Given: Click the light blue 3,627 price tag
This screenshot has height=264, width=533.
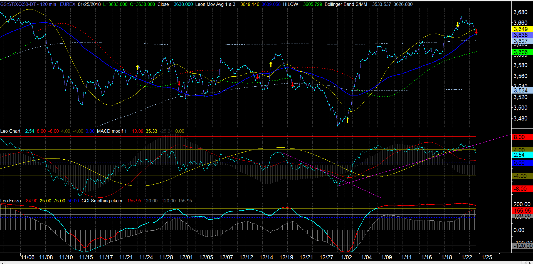Looking at the screenshot, I should pyautogui.click(x=522, y=41).
